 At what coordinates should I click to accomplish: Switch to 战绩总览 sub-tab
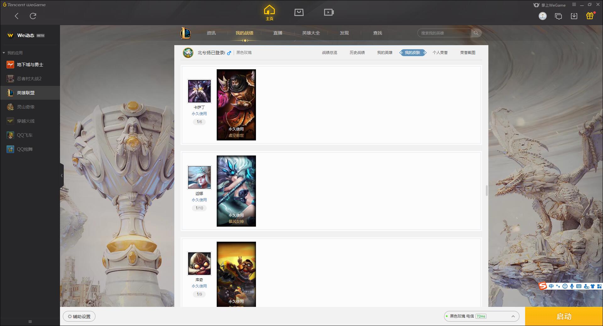(329, 53)
